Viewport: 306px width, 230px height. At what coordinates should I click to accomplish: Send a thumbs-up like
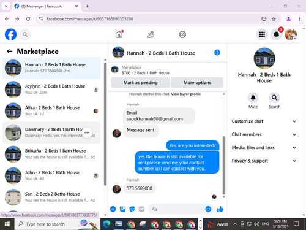click(220, 209)
